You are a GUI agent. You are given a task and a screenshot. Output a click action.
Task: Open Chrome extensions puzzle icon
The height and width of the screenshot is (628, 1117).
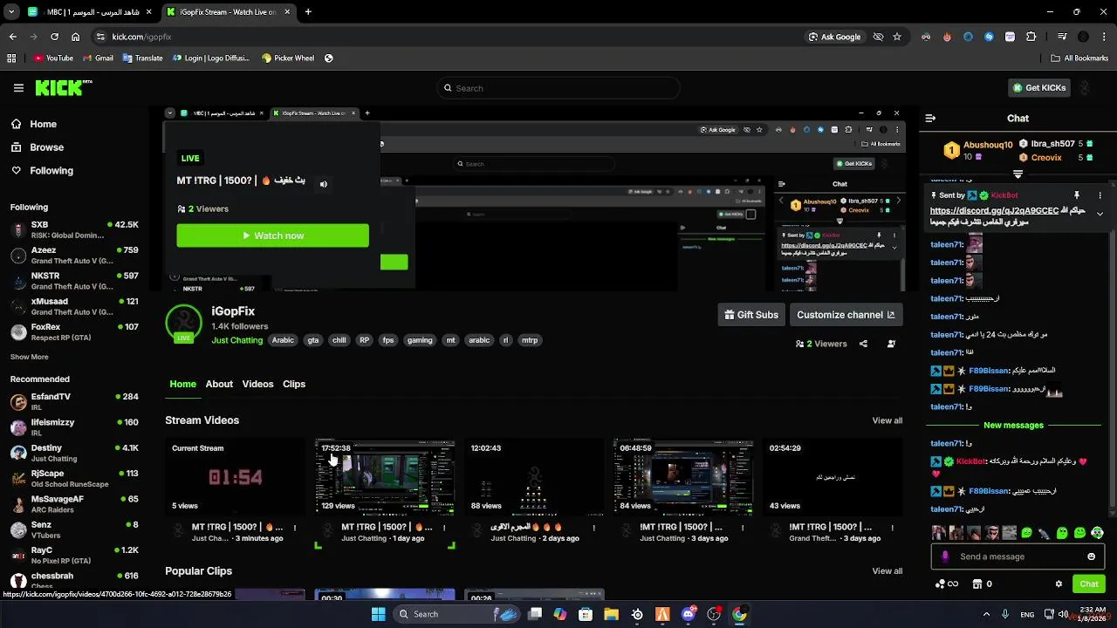pos(1031,37)
